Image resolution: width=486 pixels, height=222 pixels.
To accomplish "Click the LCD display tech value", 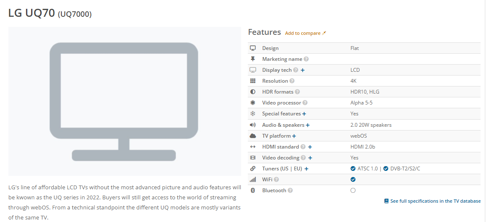I will pyautogui.click(x=355, y=70).
